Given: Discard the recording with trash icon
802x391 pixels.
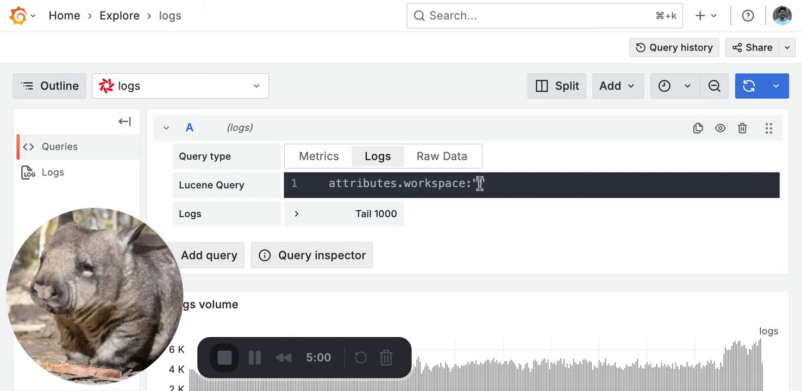Looking at the screenshot, I should pos(386,357).
